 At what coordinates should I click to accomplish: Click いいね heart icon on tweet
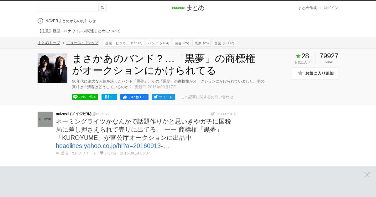click(108, 153)
